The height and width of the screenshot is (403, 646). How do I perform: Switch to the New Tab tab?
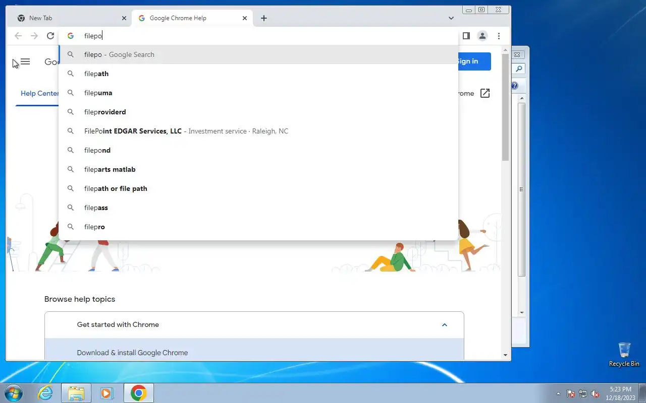pos(71,18)
